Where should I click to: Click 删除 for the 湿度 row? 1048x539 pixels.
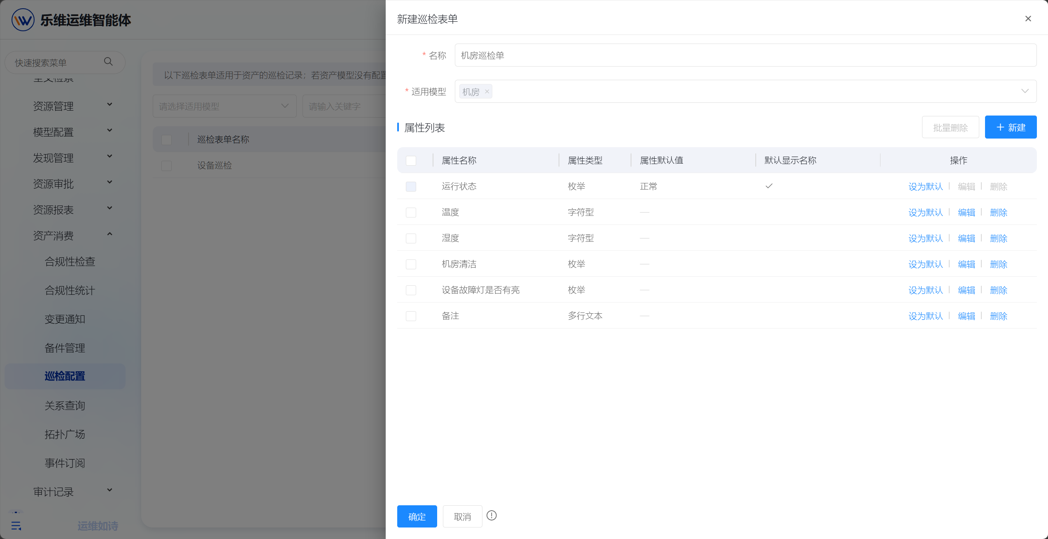(999, 238)
